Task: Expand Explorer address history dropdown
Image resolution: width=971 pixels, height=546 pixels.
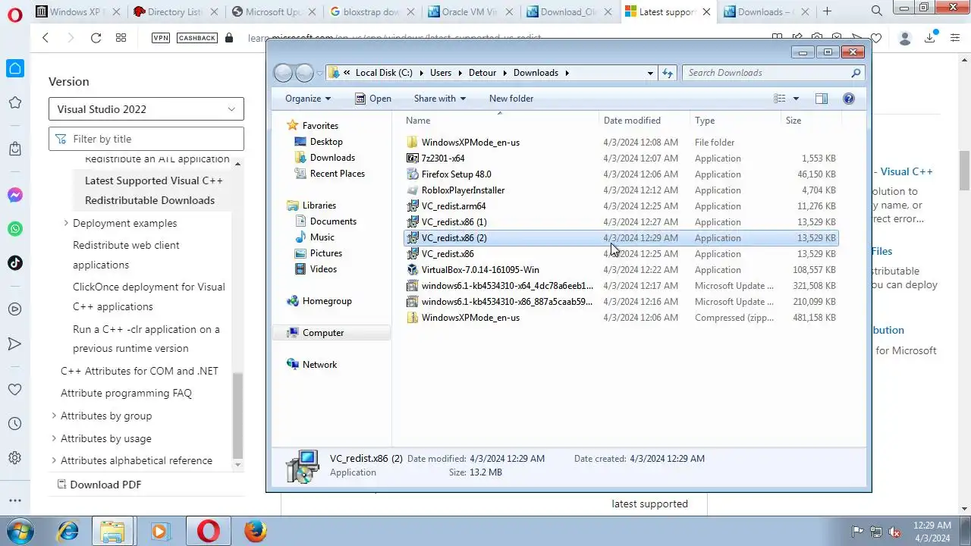Action: [650, 73]
